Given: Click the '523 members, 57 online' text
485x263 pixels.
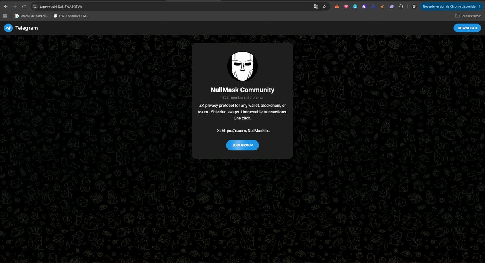Looking at the screenshot, I should [242, 98].
